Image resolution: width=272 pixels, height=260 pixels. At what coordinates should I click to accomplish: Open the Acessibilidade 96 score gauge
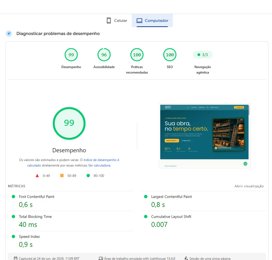pos(104,55)
